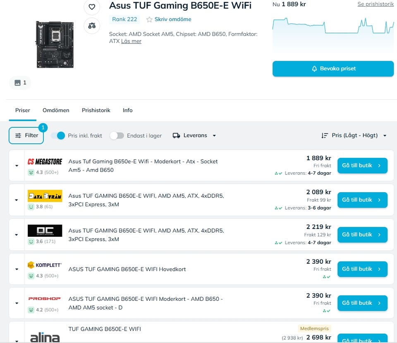Image resolution: width=397 pixels, height=343 pixels.
Task: Click stock icon beside Leverans 3-6 dagar
Action: coord(278,208)
